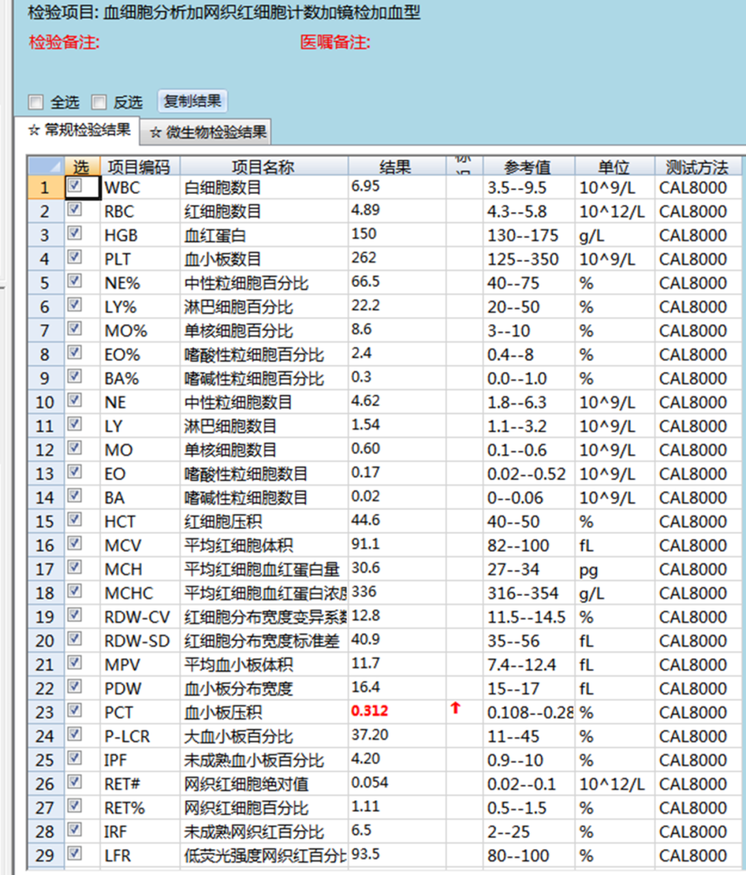
Task: Toggle the HGB row checkbox
Action: click(75, 234)
